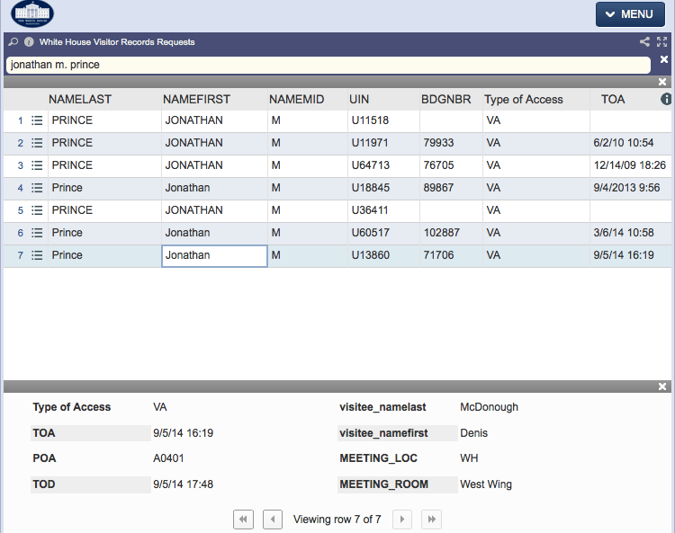Click the search magnifier icon in header
Screen dimensions: 675x533
13,42
